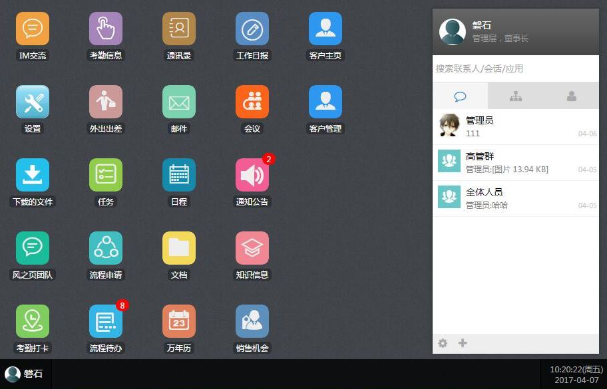Open the 任务 tasks app
This screenshot has height=389, width=607.
pyautogui.click(x=106, y=175)
